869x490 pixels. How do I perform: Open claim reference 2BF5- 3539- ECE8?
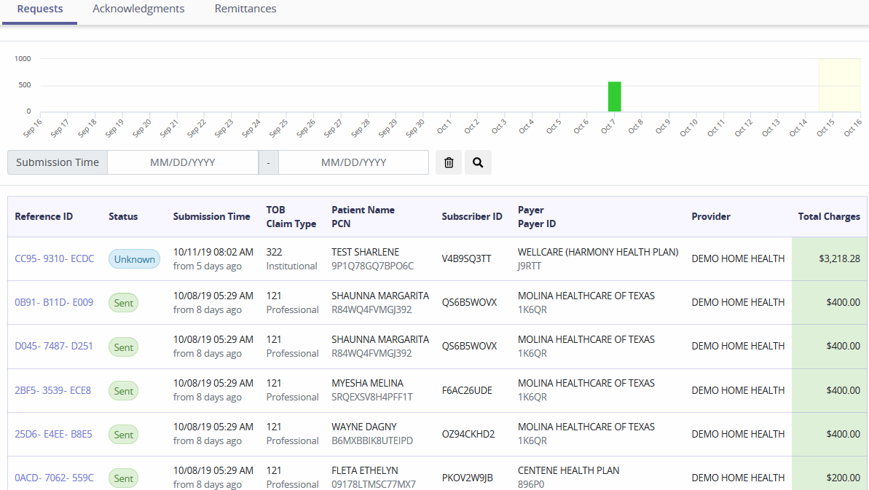[x=52, y=390]
